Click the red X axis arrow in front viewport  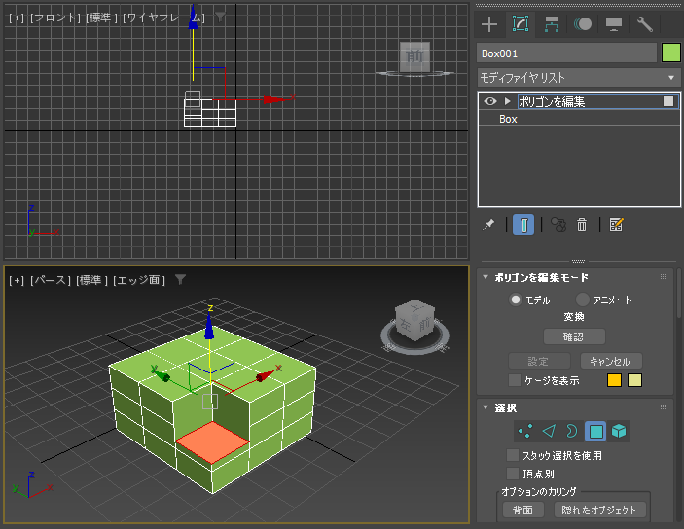coord(275,99)
